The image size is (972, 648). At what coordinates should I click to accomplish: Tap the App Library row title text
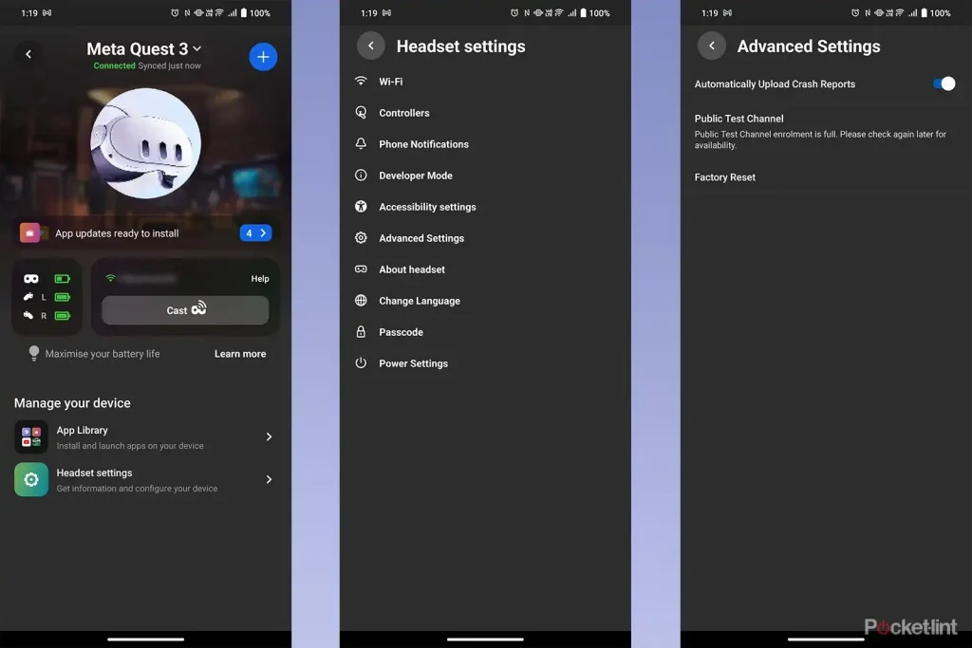click(82, 430)
